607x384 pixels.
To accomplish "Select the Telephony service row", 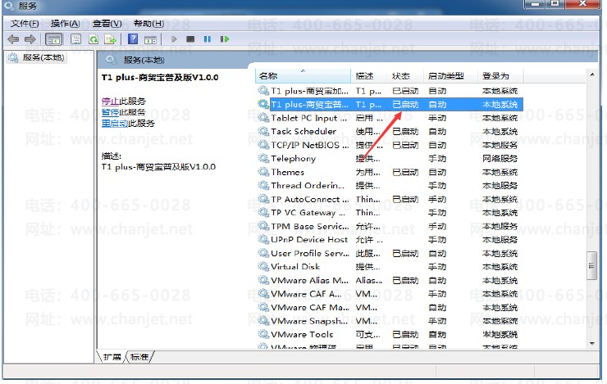I will [389, 159].
